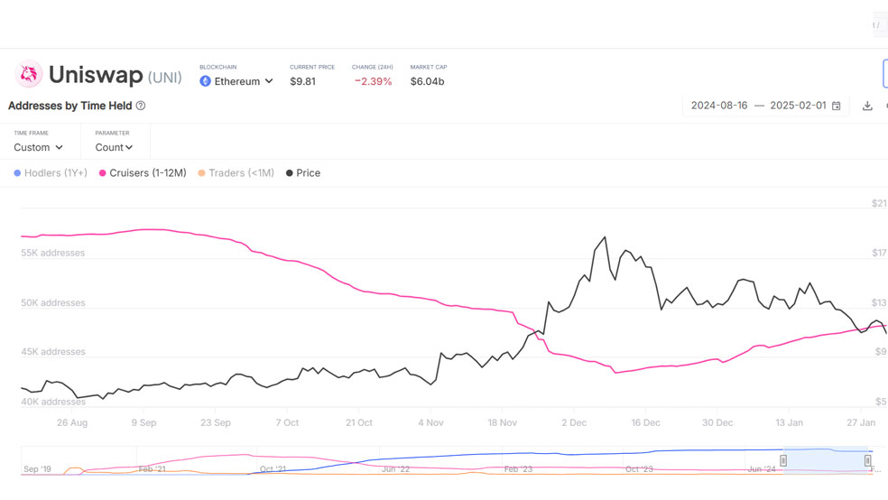Click Sep '19 label in overview navigator

pos(37,468)
